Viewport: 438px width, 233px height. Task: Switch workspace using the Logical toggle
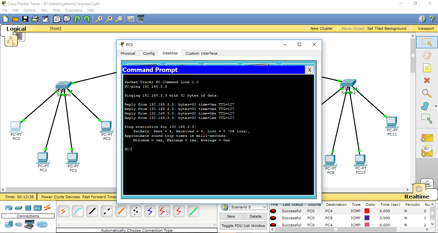[16, 29]
